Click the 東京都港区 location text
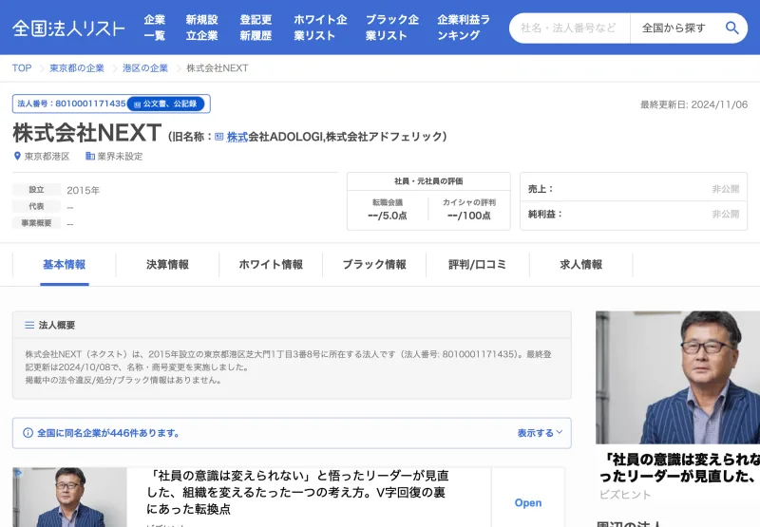Image resolution: width=760 pixels, height=527 pixels. pos(47,157)
